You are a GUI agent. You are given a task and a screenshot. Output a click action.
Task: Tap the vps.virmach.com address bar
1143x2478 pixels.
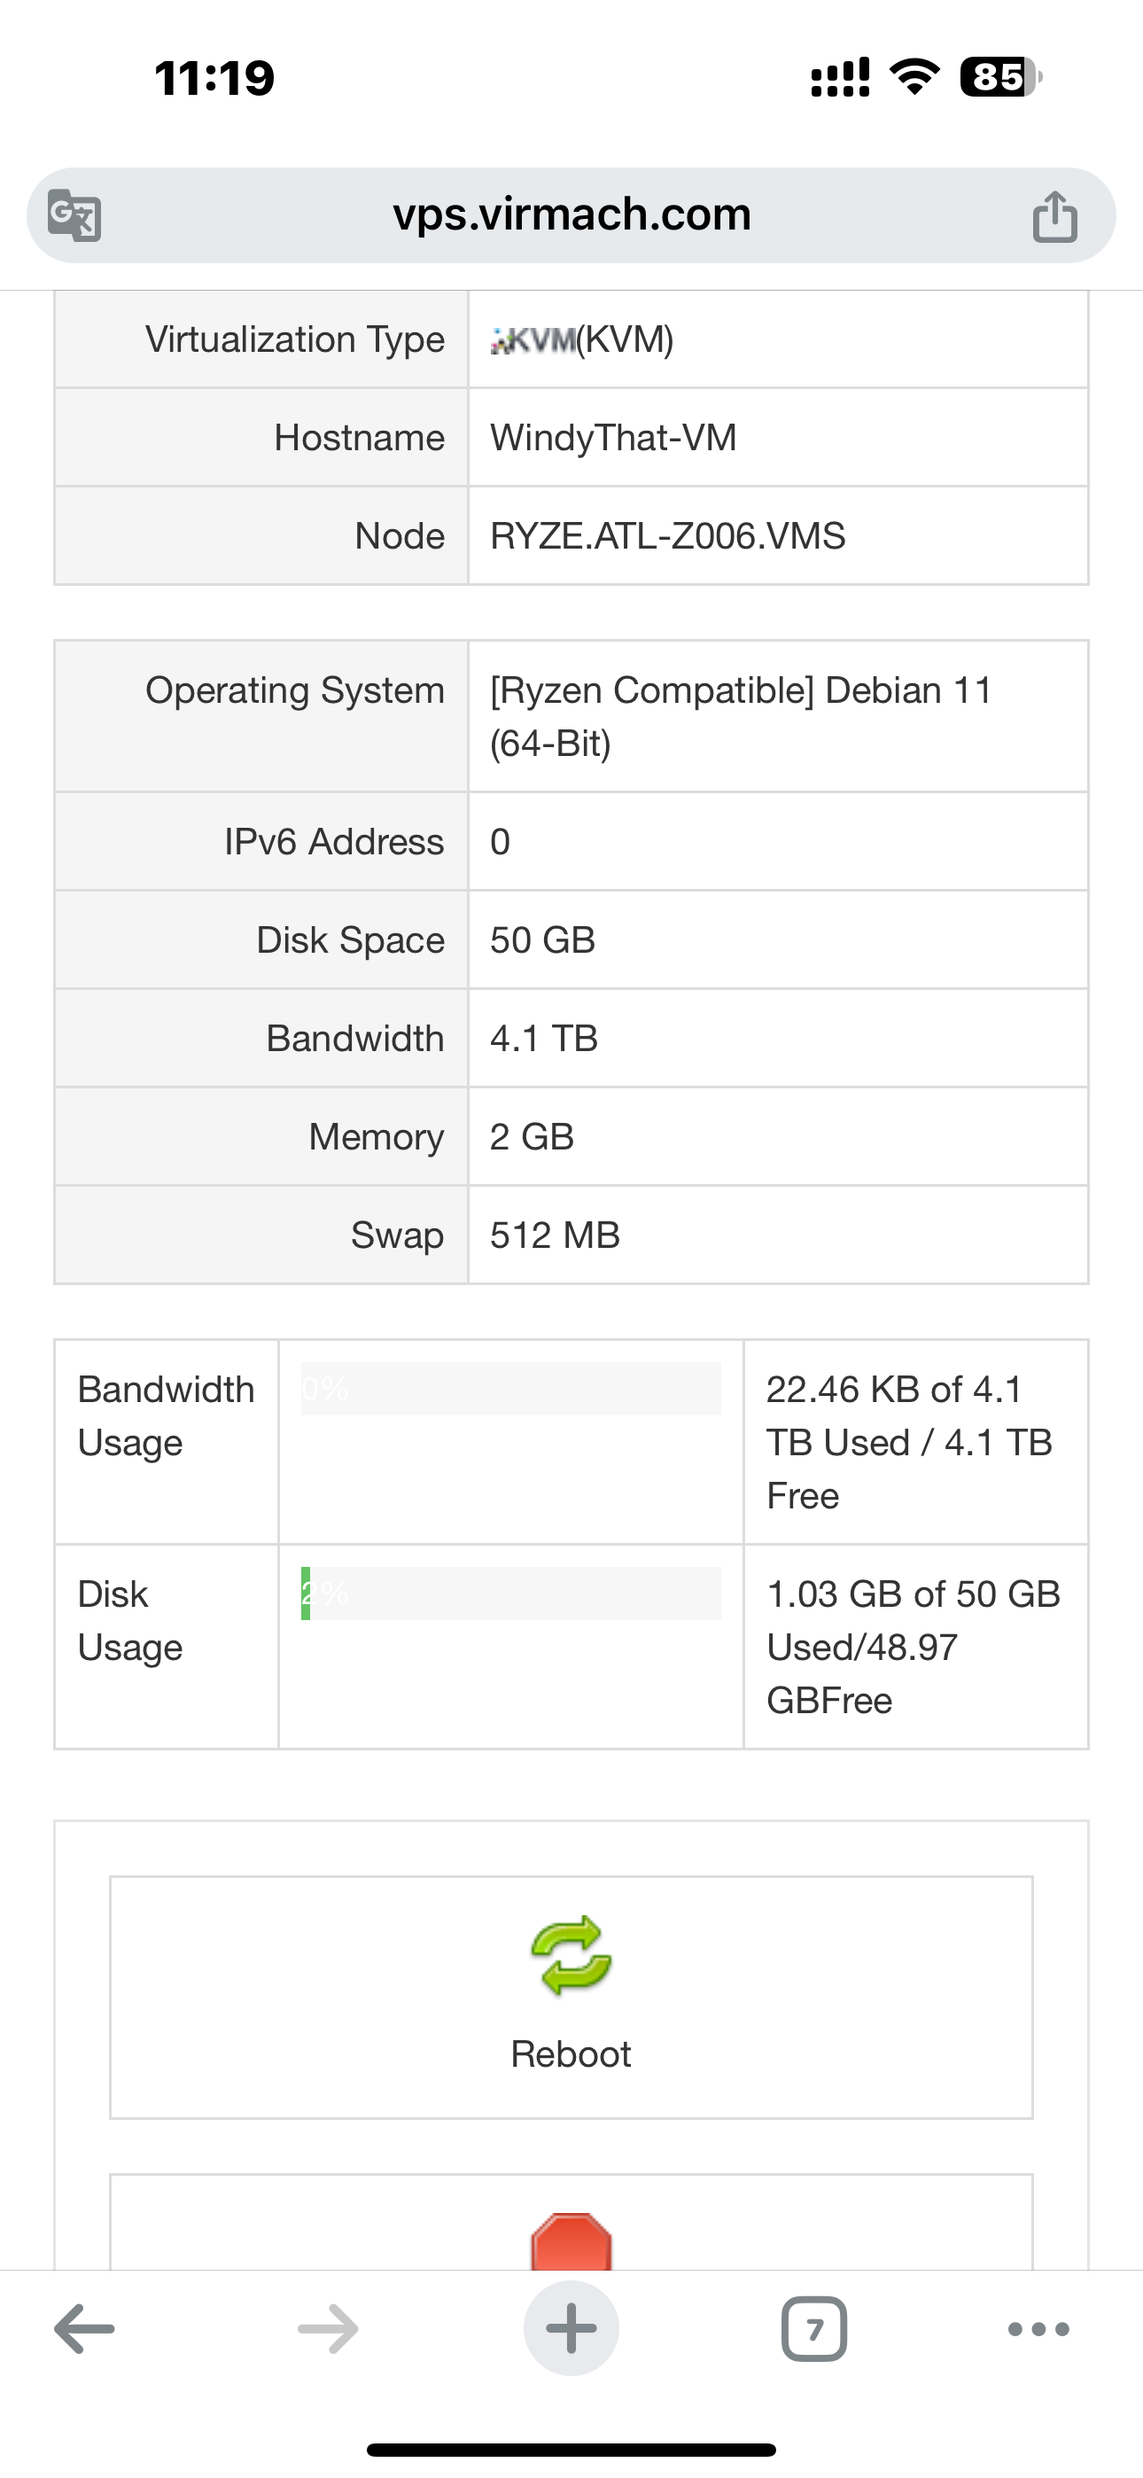point(571,214)
